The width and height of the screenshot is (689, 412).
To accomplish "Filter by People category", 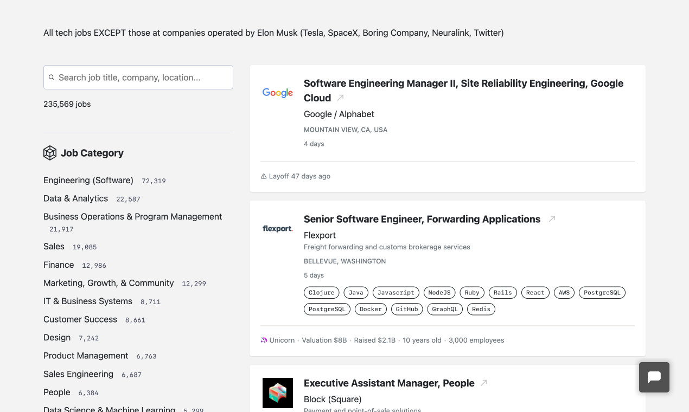I will (x=57, y=392).
